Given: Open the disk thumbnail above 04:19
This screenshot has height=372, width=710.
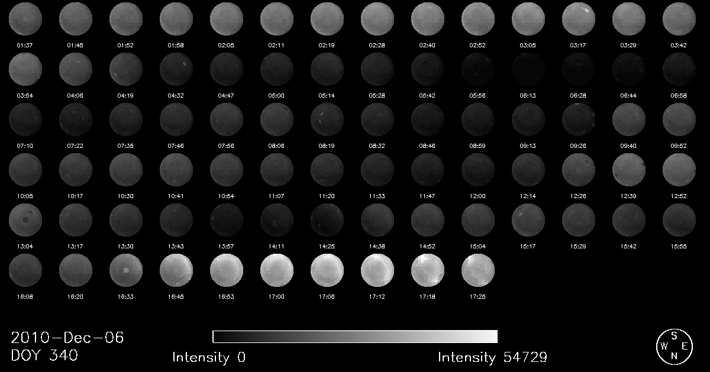Looking at the screenshot, I should tap(126, 69).
